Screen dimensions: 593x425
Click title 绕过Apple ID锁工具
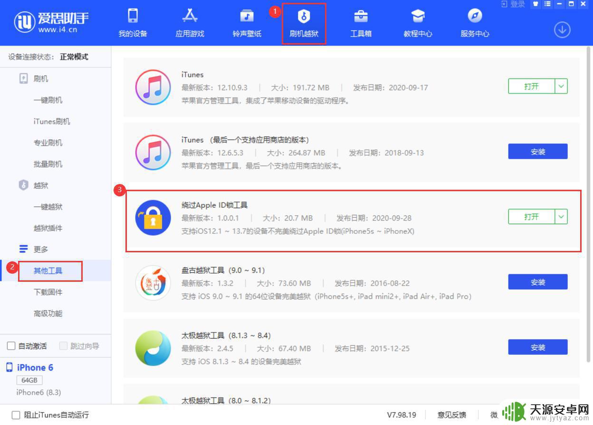pyautogui.click(x=215, y=205)
